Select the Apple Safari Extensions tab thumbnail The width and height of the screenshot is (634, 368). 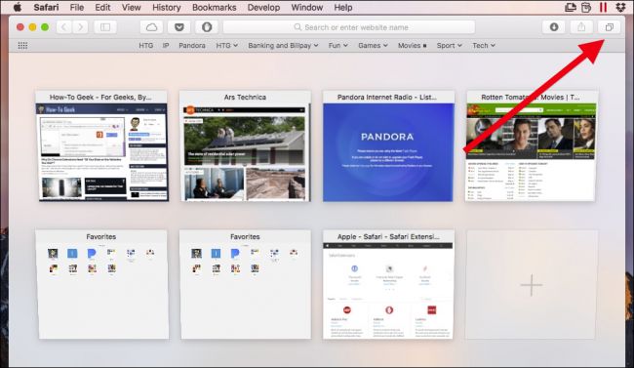[388, 285]
